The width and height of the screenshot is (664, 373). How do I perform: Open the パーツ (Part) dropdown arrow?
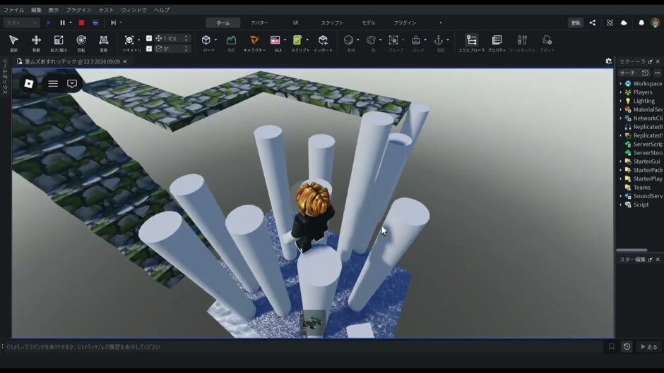coord(215,40)
